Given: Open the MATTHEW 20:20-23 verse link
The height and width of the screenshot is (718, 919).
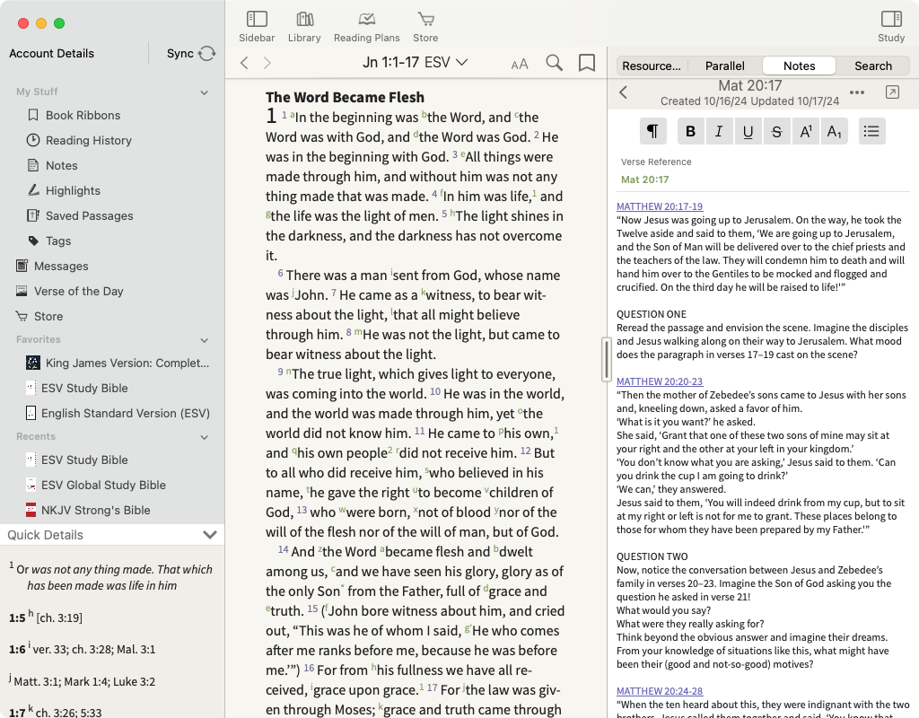Looking at the screenshot, I should click(x=659, y=382).
